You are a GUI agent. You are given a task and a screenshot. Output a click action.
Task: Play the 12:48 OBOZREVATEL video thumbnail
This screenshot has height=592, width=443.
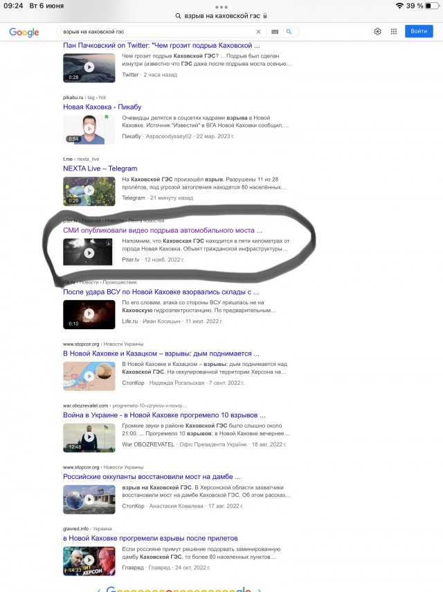(x=89, y=437)
